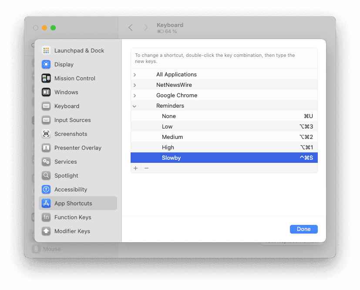360x290 pixels.
Task: Open the Accessibility icon
Action: pyautogui.click(x=46, y=189)
